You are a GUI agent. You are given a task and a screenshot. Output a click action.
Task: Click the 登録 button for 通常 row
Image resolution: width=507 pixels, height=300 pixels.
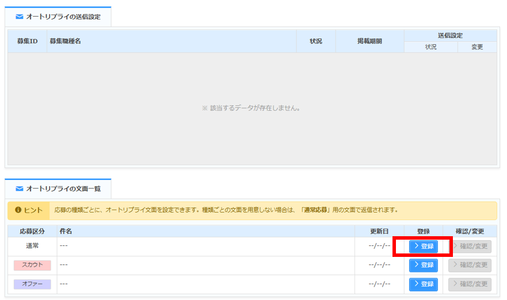(x=423, y=247)
